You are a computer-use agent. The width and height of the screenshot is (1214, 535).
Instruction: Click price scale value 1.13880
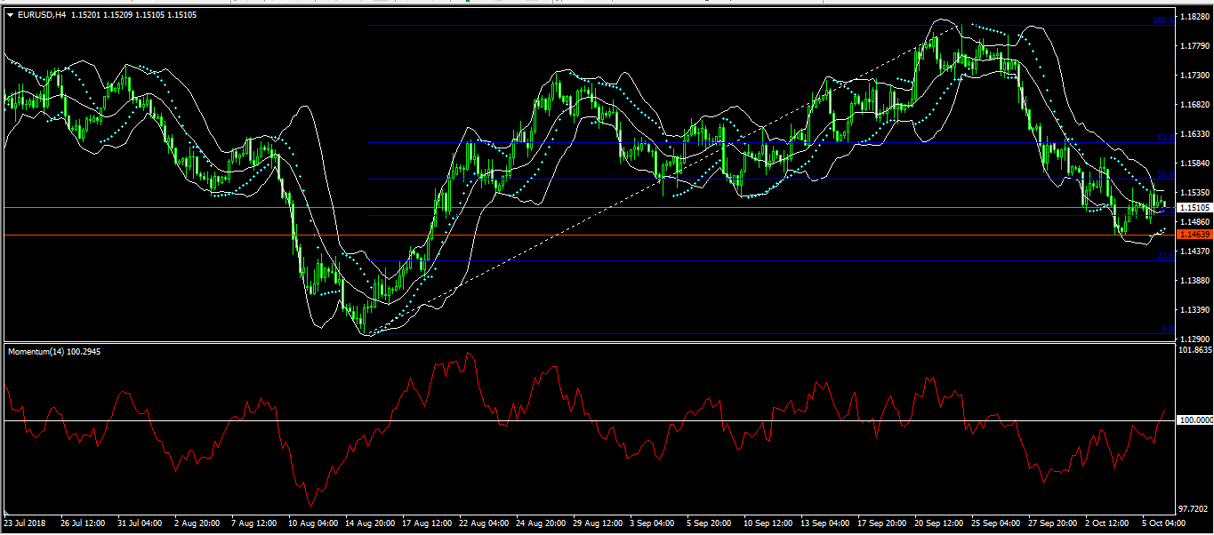(x=1194, y=281)
